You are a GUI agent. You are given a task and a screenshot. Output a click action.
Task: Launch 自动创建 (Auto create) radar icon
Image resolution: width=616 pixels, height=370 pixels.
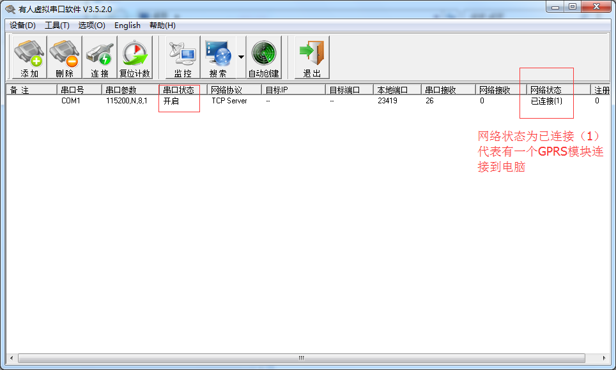tap(263, 57)
